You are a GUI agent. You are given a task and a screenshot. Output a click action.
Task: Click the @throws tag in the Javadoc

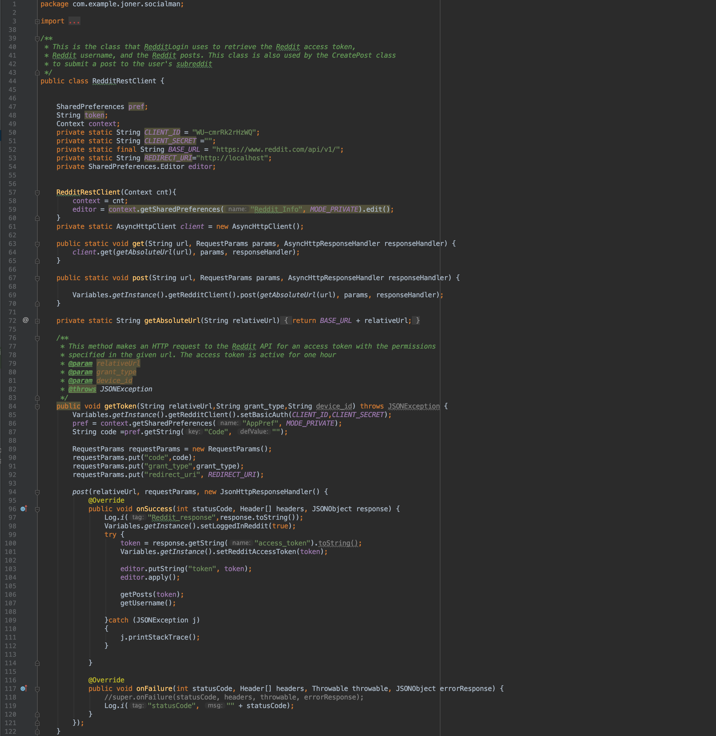point(82,389)
